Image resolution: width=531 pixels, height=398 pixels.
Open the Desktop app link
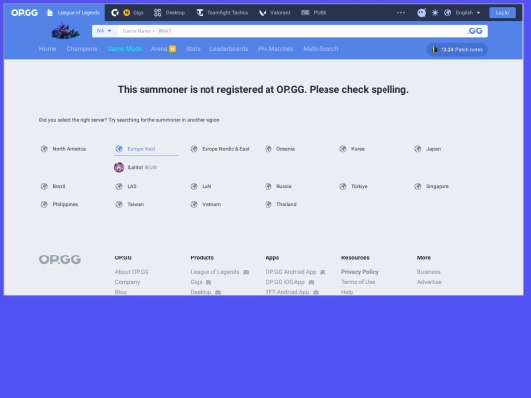pos(169,13)
